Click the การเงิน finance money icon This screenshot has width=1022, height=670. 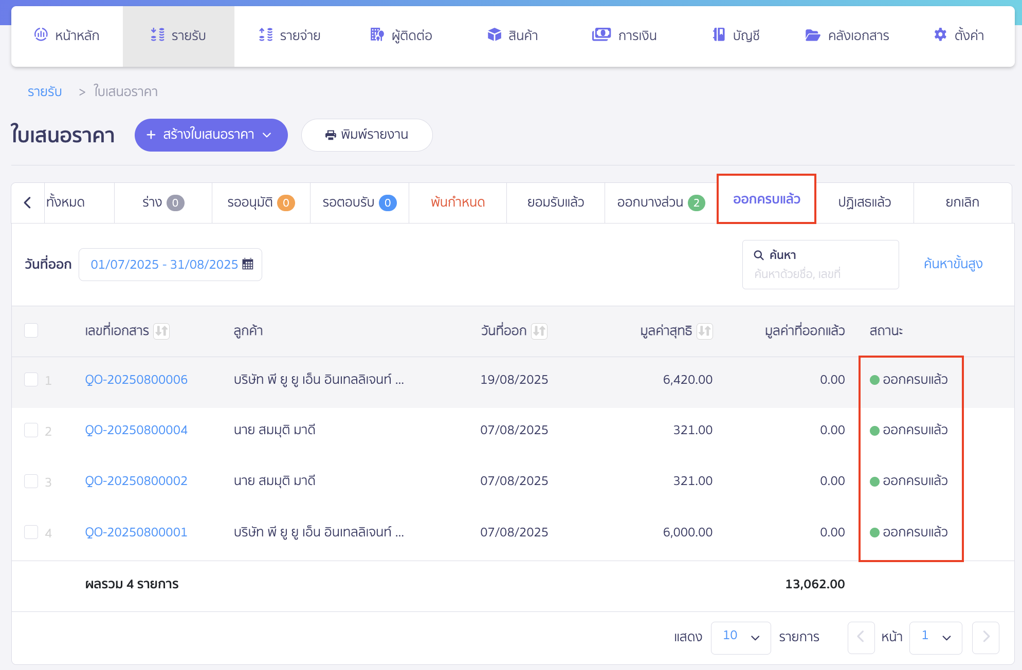pyautogui.click(x=601, y=35)
